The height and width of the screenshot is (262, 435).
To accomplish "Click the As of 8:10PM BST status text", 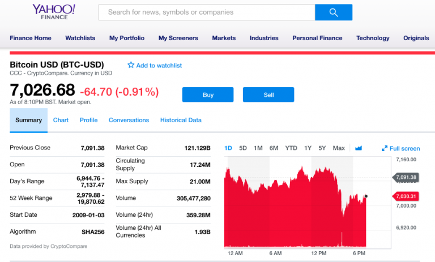I will tap(50, 102).
